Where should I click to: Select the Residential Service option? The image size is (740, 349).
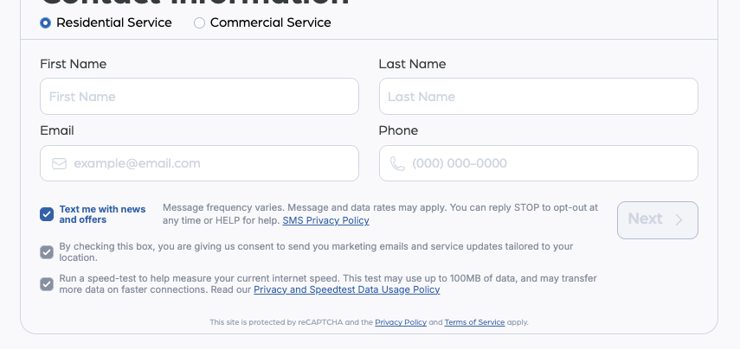coord(46,23)
